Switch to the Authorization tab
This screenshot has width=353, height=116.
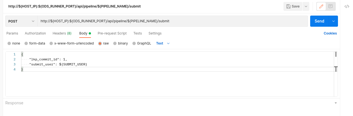pos(35,33)
